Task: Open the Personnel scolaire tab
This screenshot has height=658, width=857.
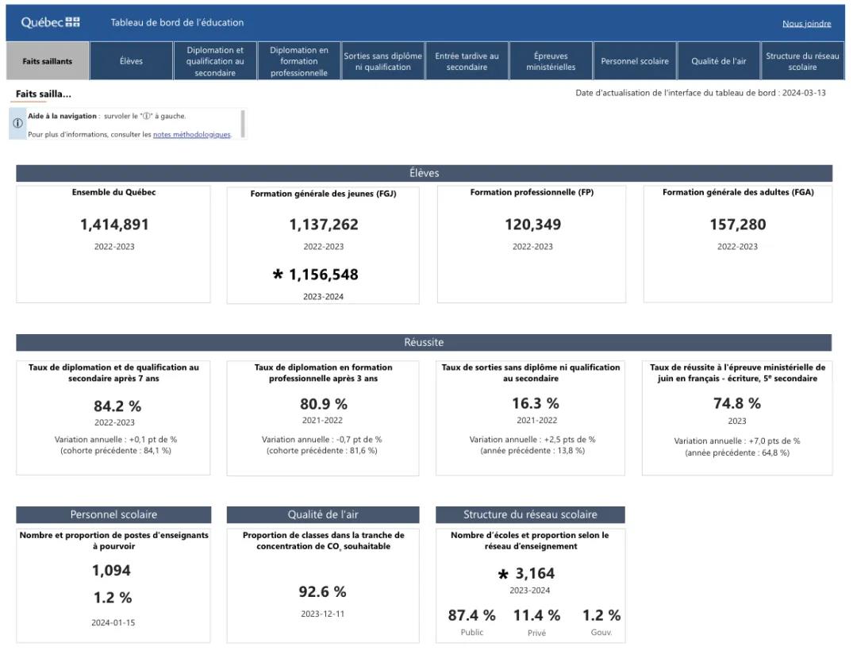Action: pos(635,60)
